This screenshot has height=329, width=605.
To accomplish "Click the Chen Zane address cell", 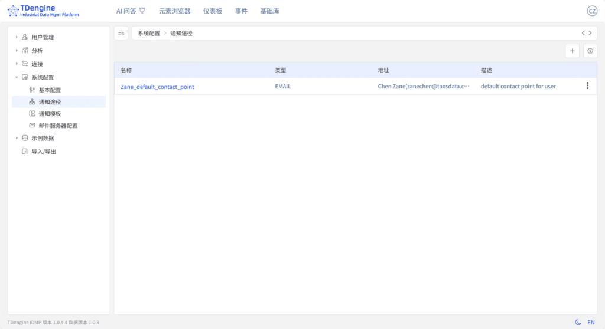I will (424, 86).
